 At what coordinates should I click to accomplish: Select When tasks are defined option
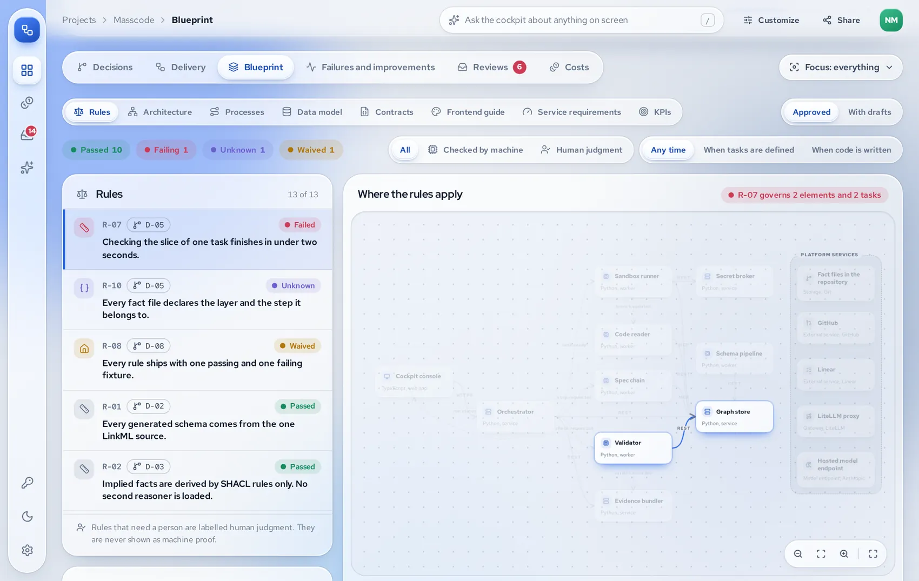[x=749, y=150]
